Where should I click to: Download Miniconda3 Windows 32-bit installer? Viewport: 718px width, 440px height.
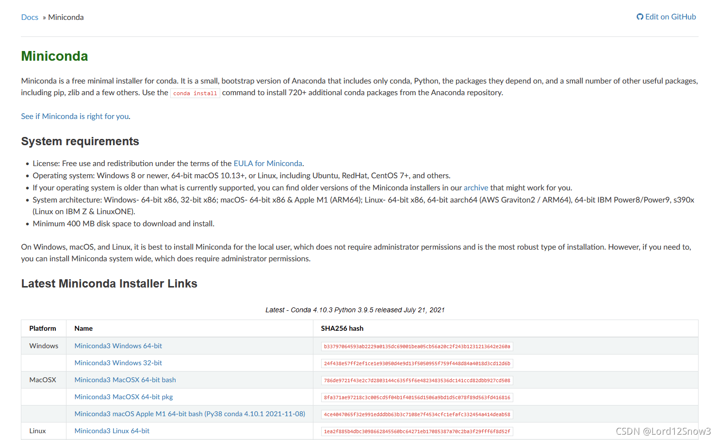pos(118,363)
